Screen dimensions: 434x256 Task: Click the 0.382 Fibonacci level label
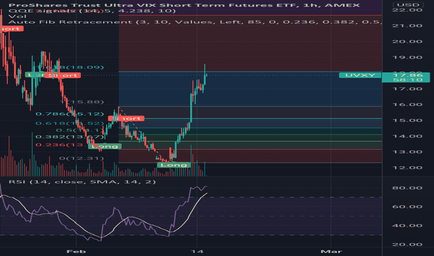tap(69, 137)
